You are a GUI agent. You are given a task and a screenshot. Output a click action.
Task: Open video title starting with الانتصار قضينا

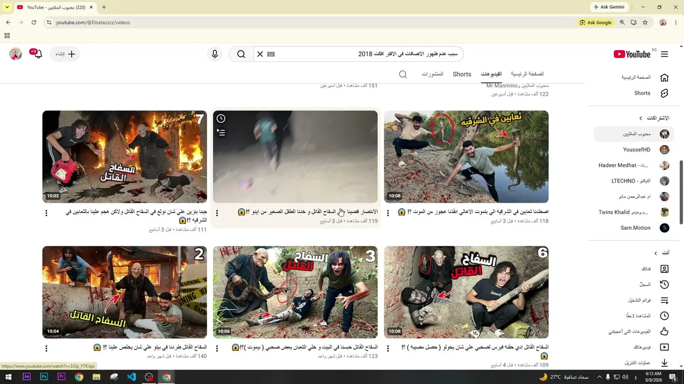tap(308, 212)
